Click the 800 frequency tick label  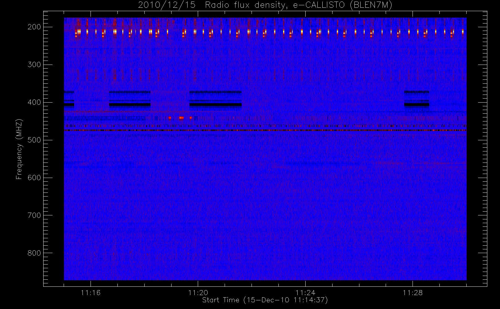[x=34, y=253]
